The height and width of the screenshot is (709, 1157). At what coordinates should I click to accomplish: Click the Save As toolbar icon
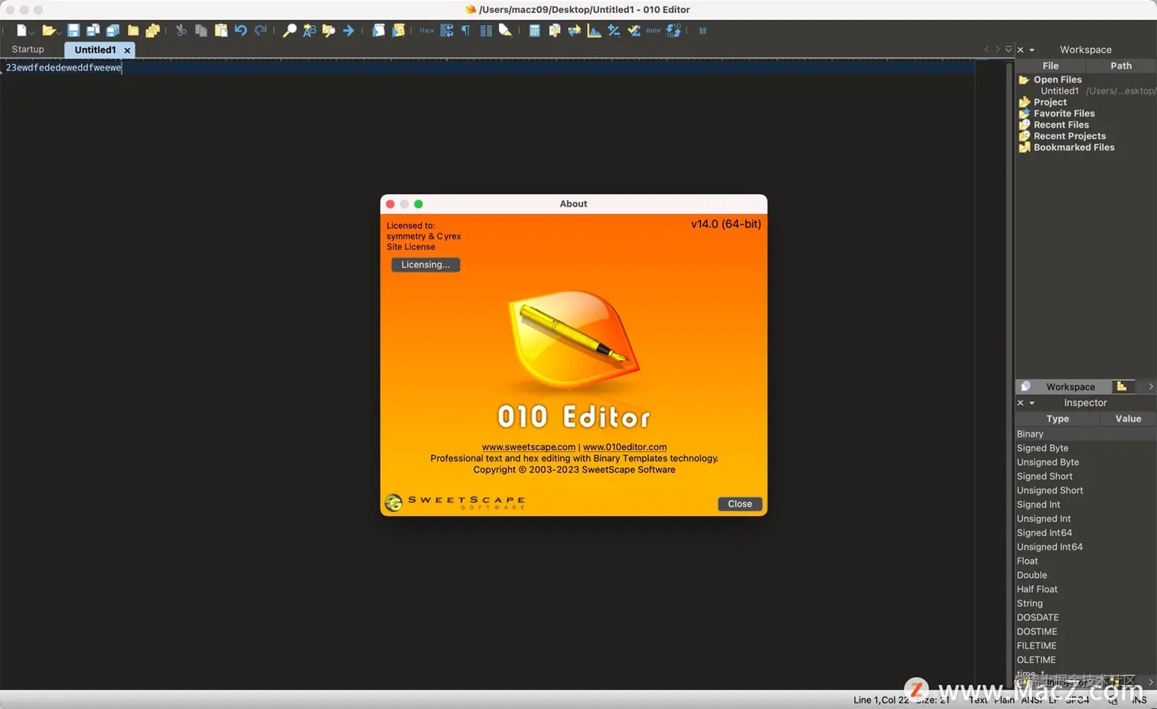93,31
